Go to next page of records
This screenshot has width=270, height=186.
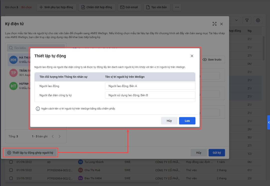(60, 136)
